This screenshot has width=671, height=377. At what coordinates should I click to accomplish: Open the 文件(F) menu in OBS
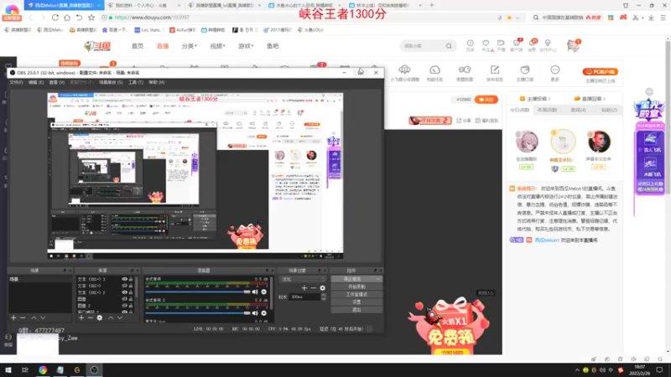(x=16, y=82)
